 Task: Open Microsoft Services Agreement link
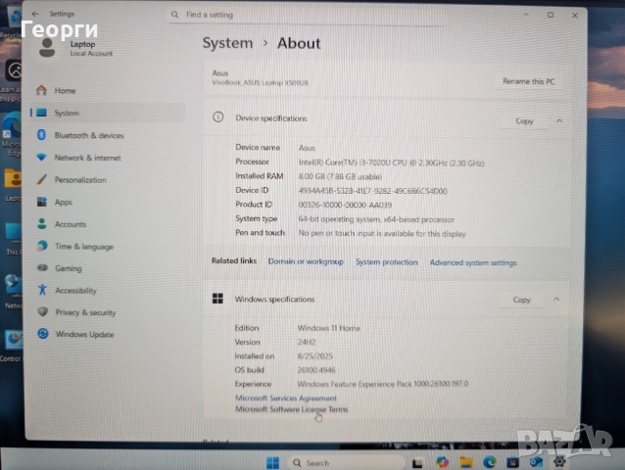click(x=286, y=398)
